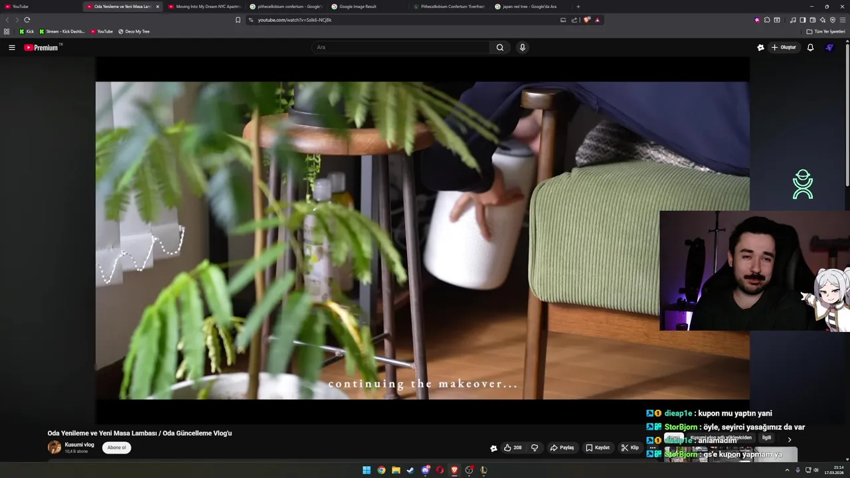This screenshot has height=478, width=850.
Task: Open Brave Leo AI sparkle icon
Action: click(x=822, y=20)
